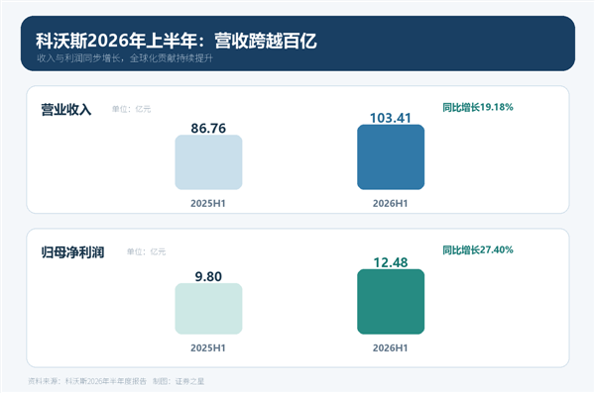
Task: Click the 2026H1 label under profit bar
Action: (x=390, y=347)
